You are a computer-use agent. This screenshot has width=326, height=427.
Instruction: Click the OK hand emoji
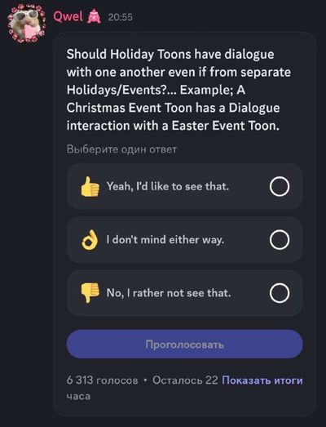pyautogui.click(x=90, y=240)
